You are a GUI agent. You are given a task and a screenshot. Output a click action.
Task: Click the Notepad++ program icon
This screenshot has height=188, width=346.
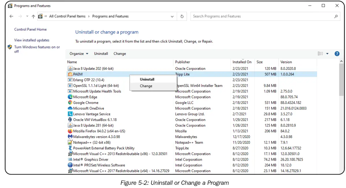(70, 142)
